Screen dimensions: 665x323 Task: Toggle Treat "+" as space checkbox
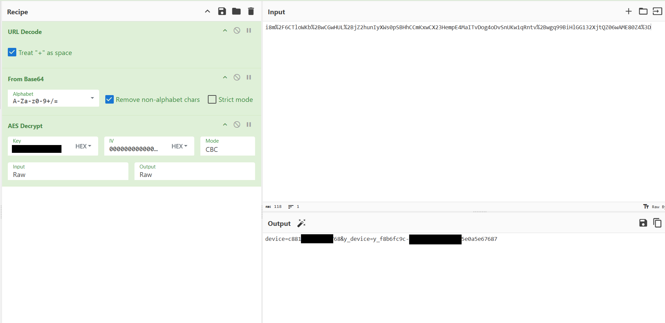point(12,52)
